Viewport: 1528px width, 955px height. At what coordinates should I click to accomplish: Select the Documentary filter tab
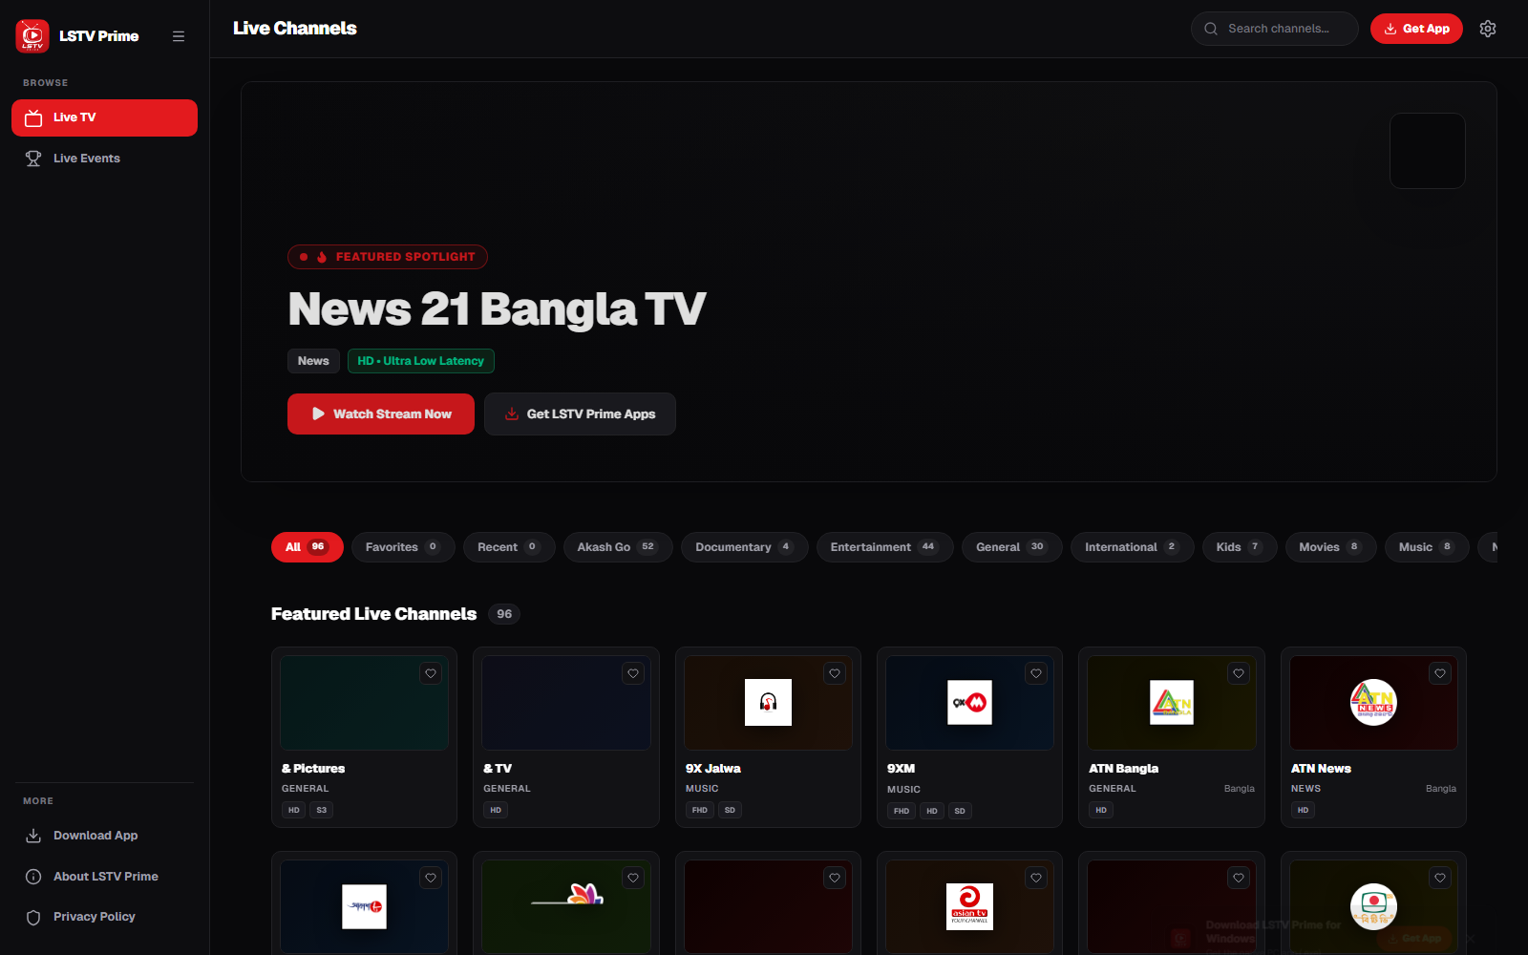[x=744, y=547]
